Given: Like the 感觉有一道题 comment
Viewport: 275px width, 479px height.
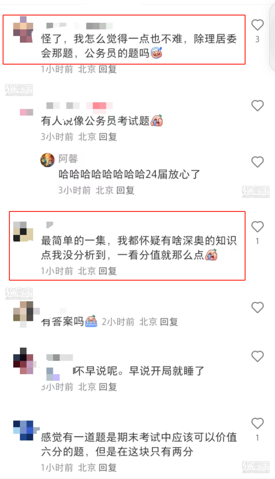Looking at the screenshot, I should [x=257, y=423].
